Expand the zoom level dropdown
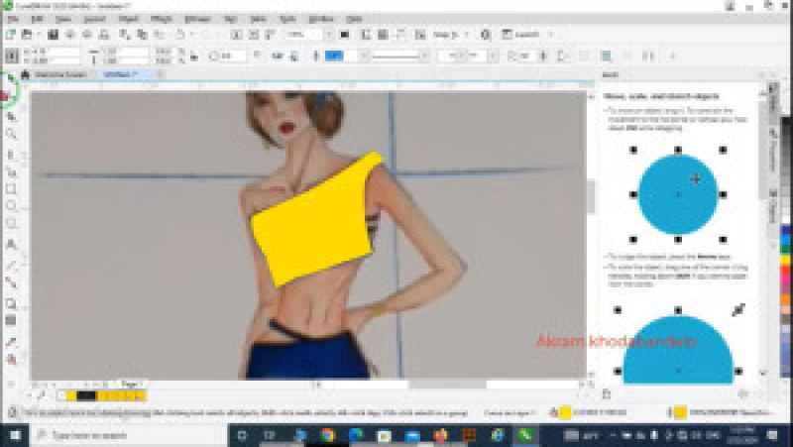The width and height of the screenshot is (793, 447). [x=329, y=35]
